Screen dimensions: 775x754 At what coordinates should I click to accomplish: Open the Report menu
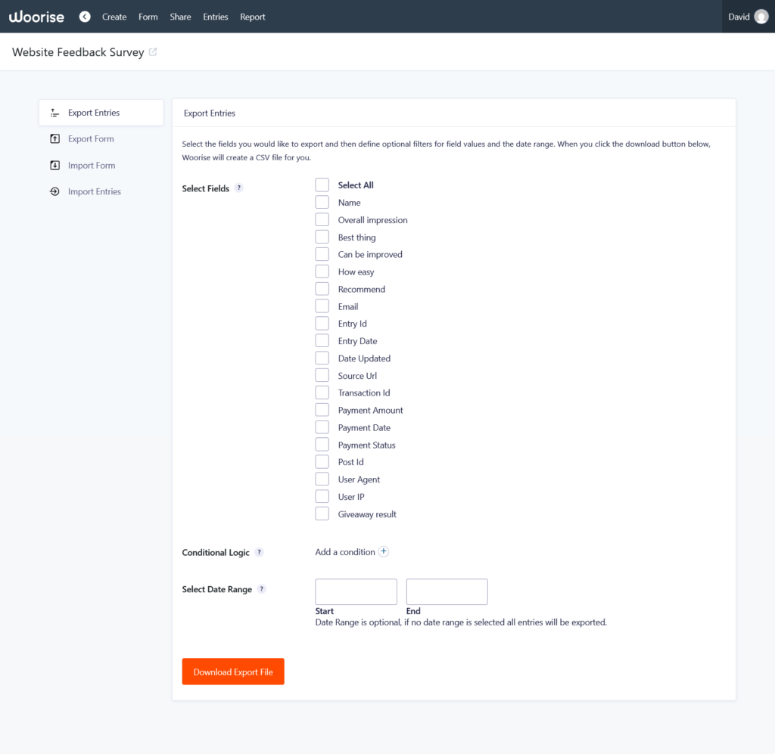point(253,17)
